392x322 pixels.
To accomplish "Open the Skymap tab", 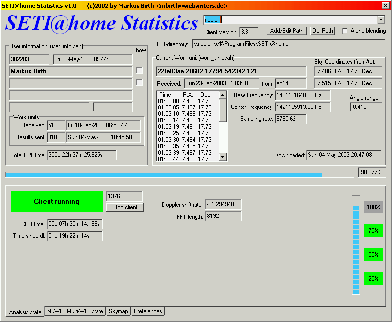I will [x=118, y=311].
